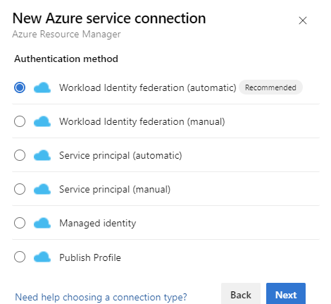The image size is (331, 304).
Task: Click the 'New Azure service connection' title
Action: pos(109,18)
